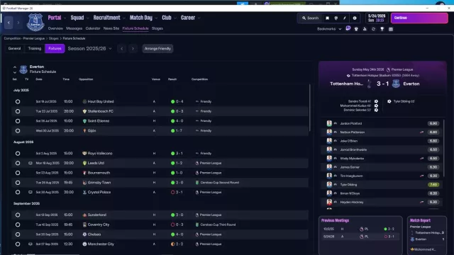Go to the next season with the arrow
This screenshot has height=255, width=454.
(x=133, y=49)
